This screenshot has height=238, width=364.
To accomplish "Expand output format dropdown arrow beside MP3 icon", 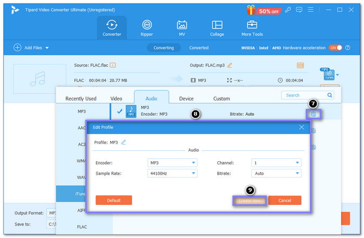I will [x=337, y=75].
